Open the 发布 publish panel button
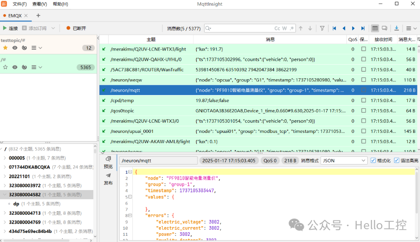Screen dimensions: 420x242 [x=108, y=179]
